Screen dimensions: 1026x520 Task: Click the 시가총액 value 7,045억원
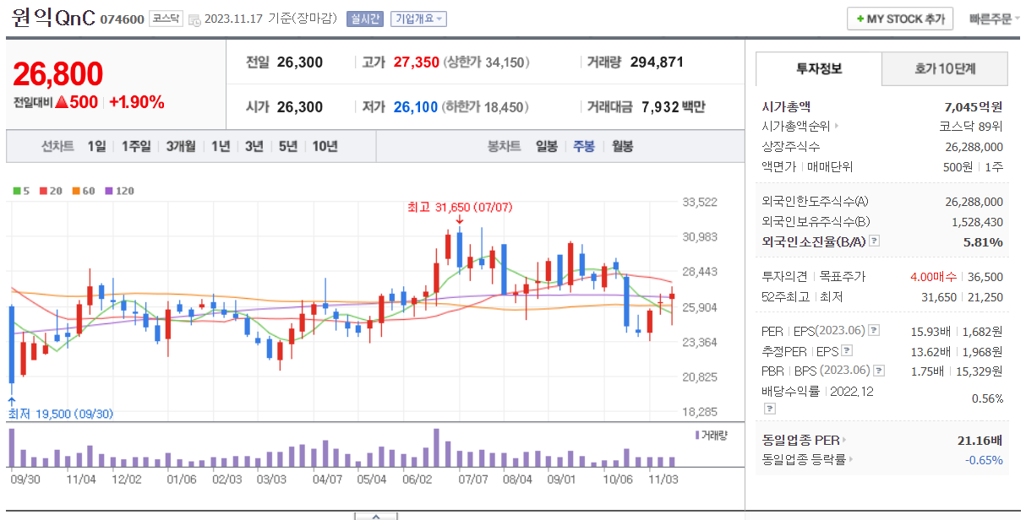pyautogui.click(x=974, y=107)
